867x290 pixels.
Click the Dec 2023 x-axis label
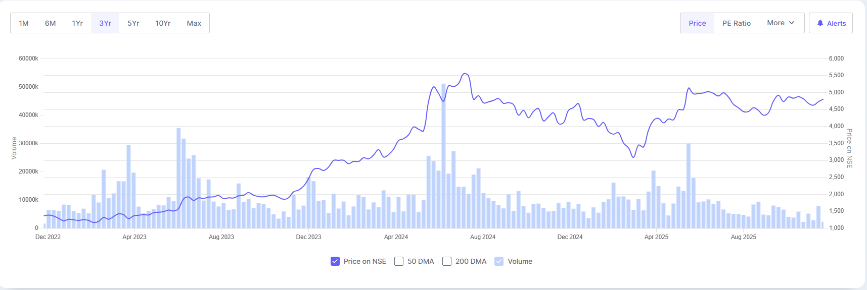pos(308,237)
